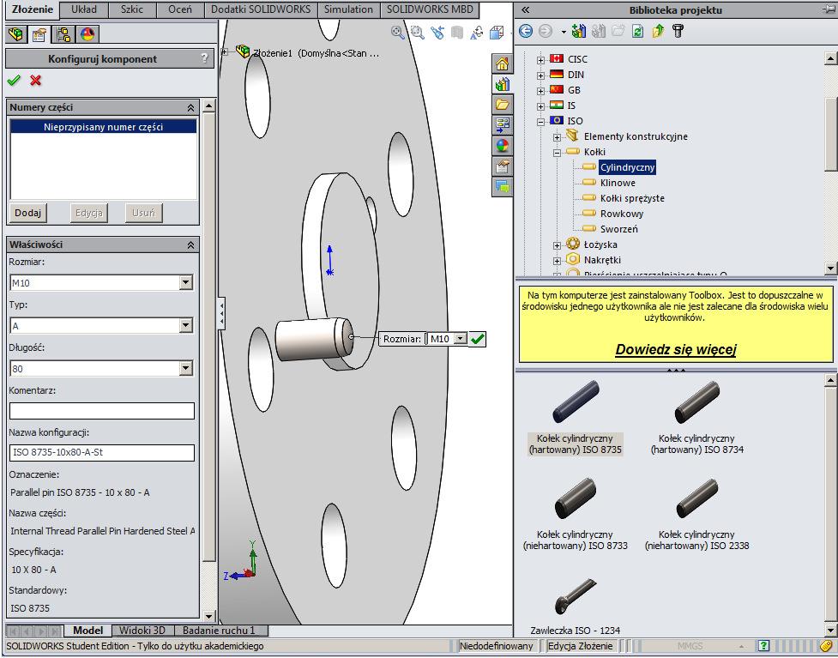Accept the in-view Rozmiar popup green check
The height and width of the screenshot is (658, 838).
pyautogui.click(x=478, y=339)
